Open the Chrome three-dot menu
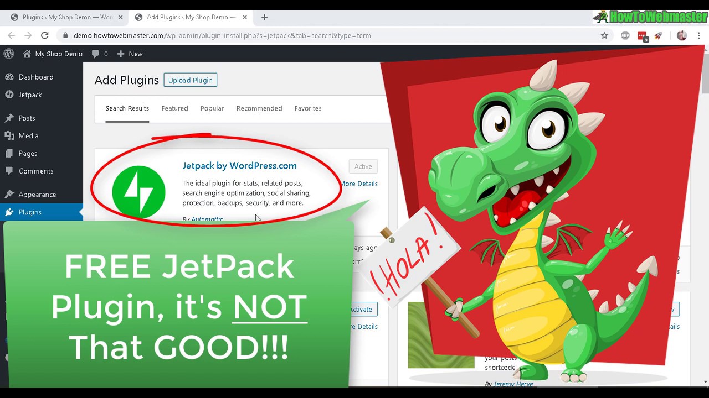 (699, 35)
